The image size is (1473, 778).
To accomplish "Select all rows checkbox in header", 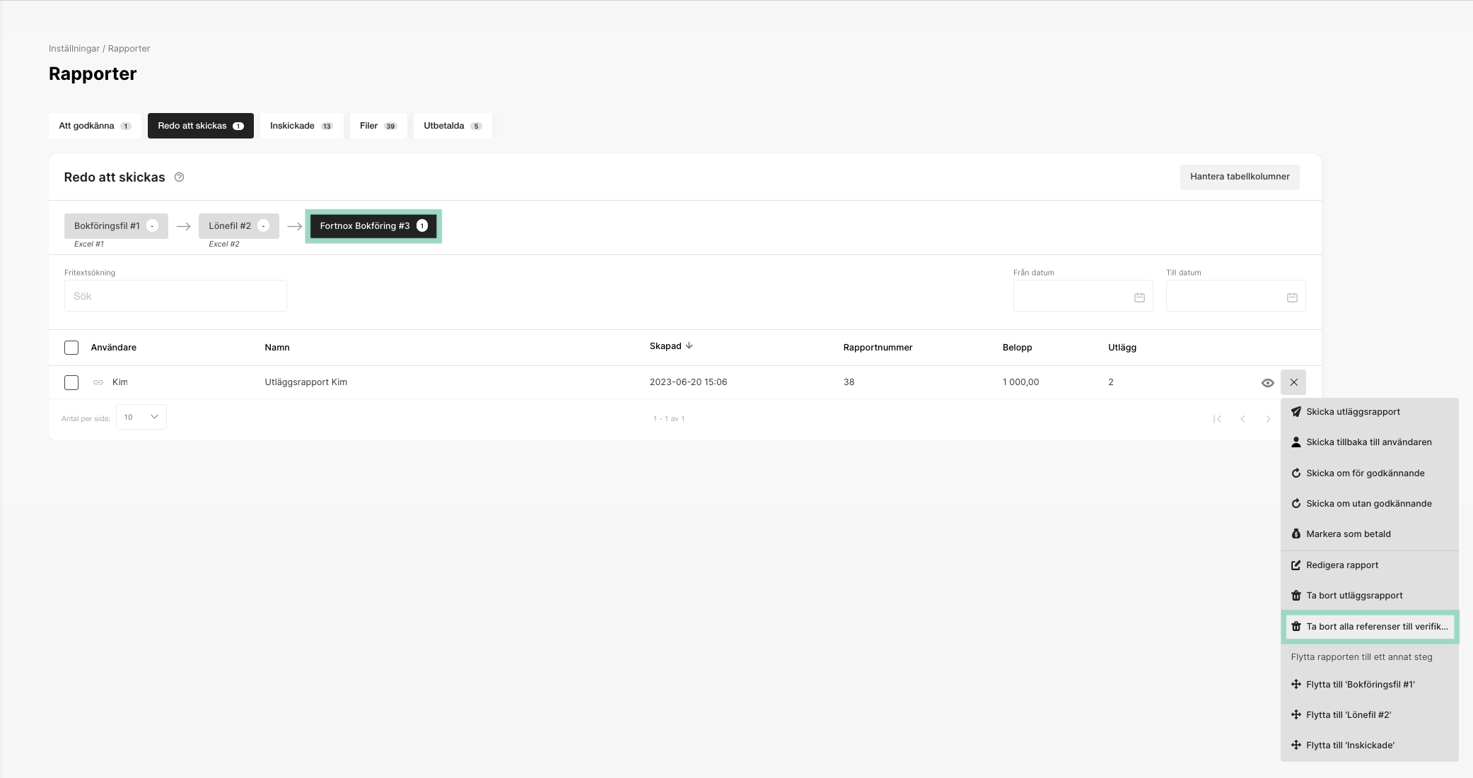I will click(71, 348).
